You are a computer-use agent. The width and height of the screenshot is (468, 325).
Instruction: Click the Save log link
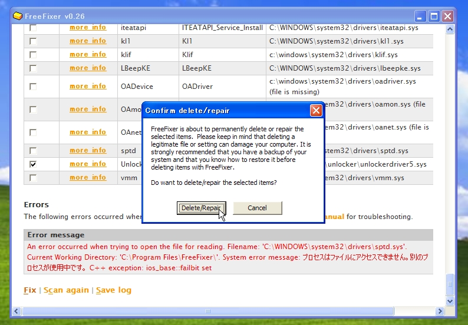(114, 290)
